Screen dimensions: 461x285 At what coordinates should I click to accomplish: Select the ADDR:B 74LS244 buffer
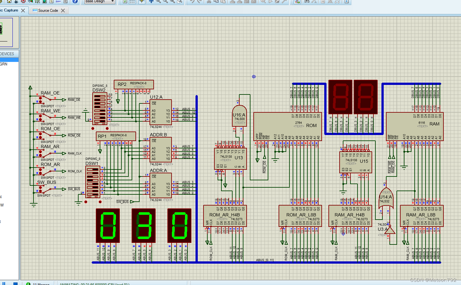click(x=161, y=150)
